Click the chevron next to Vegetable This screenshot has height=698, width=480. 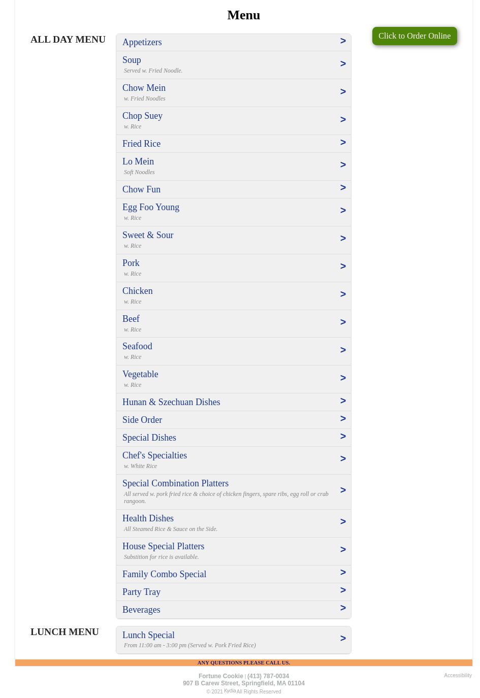tap(343, 378)
